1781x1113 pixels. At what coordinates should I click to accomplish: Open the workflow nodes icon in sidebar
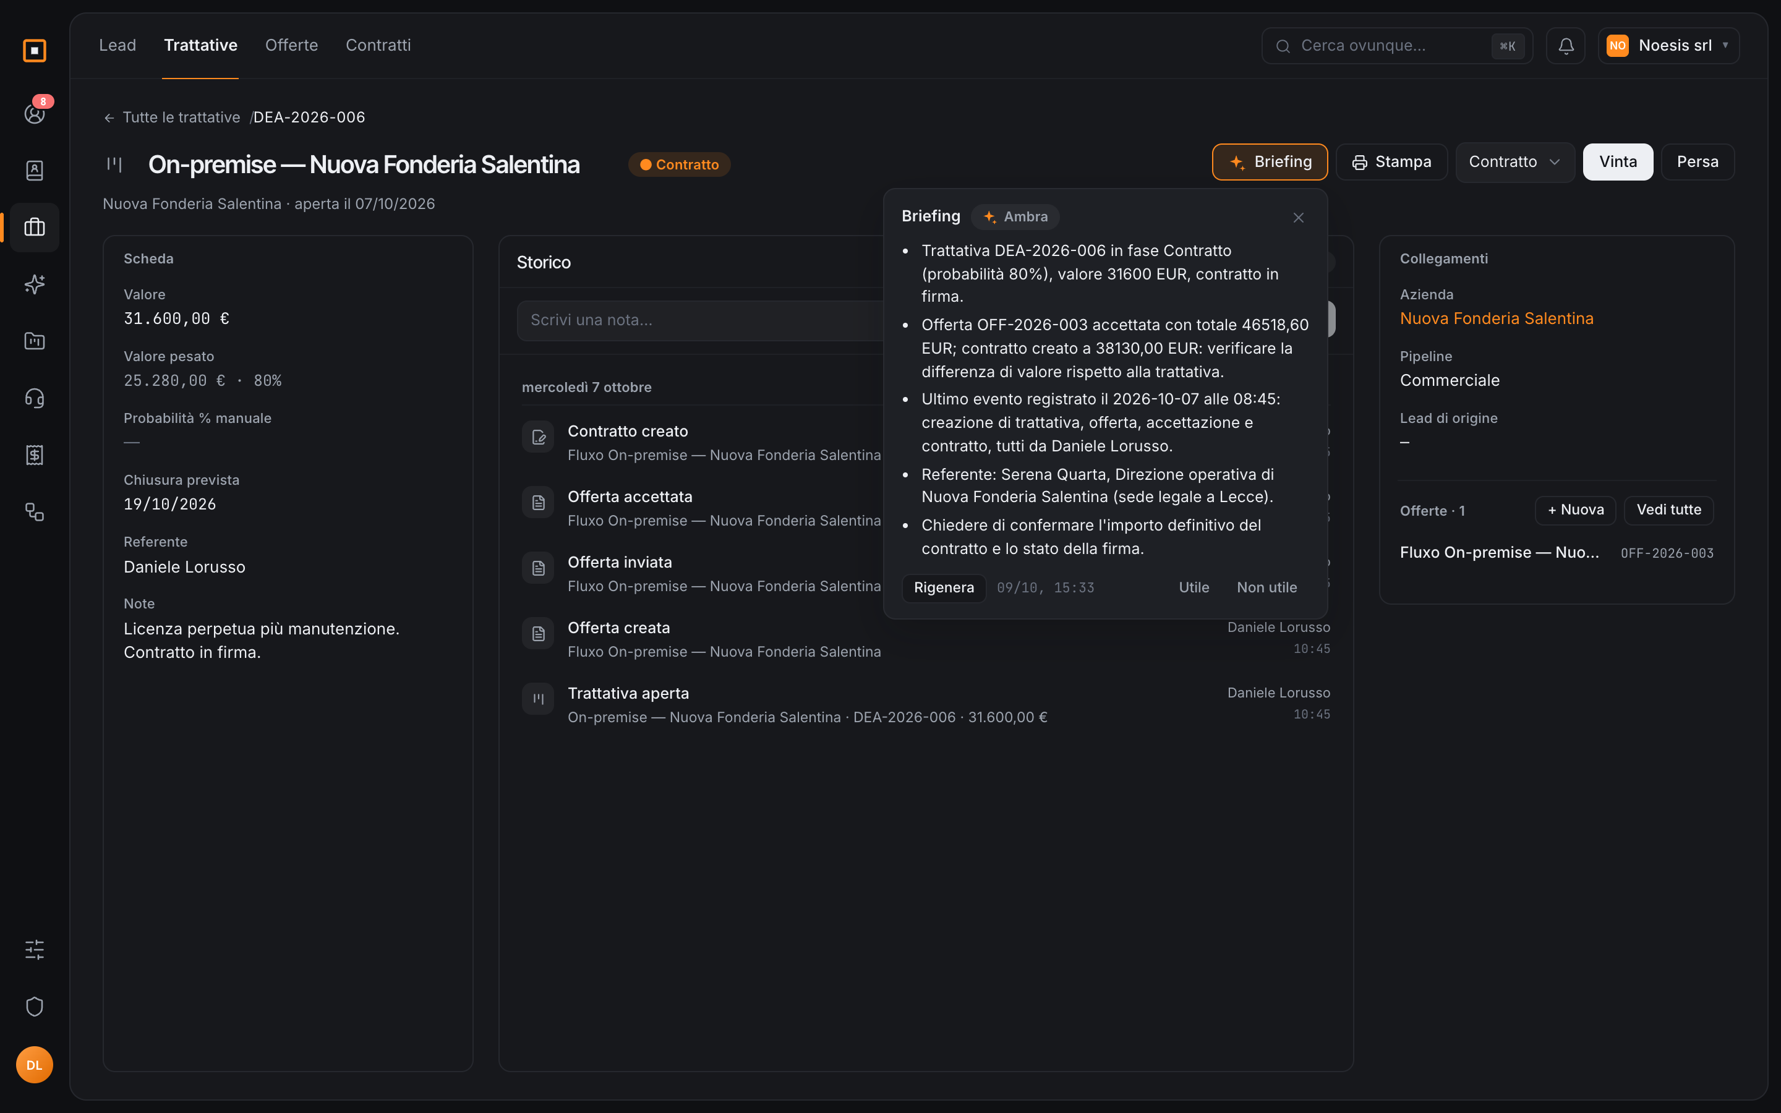[35, 511]
